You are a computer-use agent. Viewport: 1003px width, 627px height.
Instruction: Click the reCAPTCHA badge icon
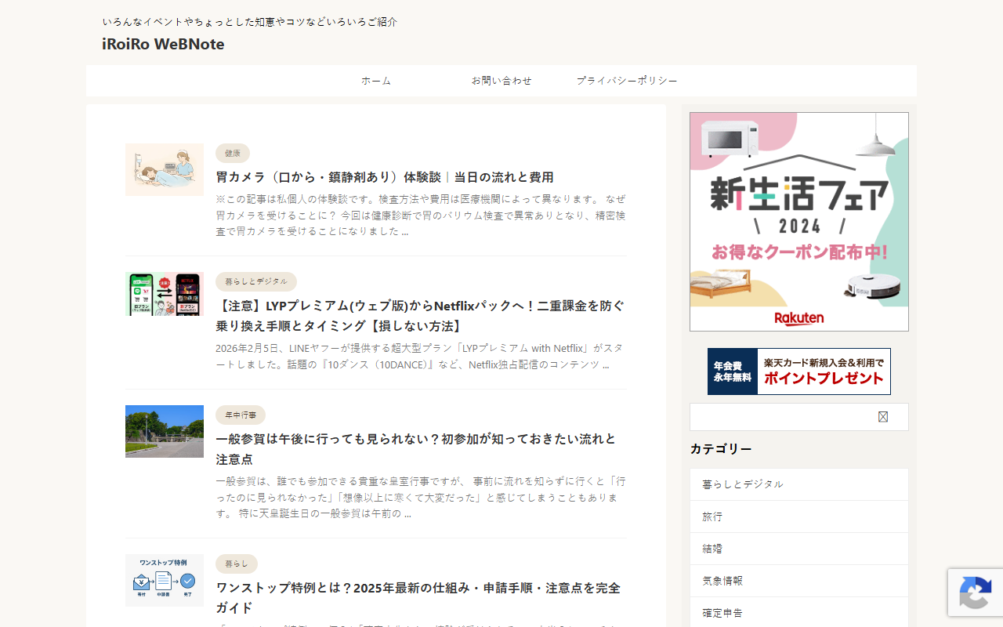click(x=975, y=593)
